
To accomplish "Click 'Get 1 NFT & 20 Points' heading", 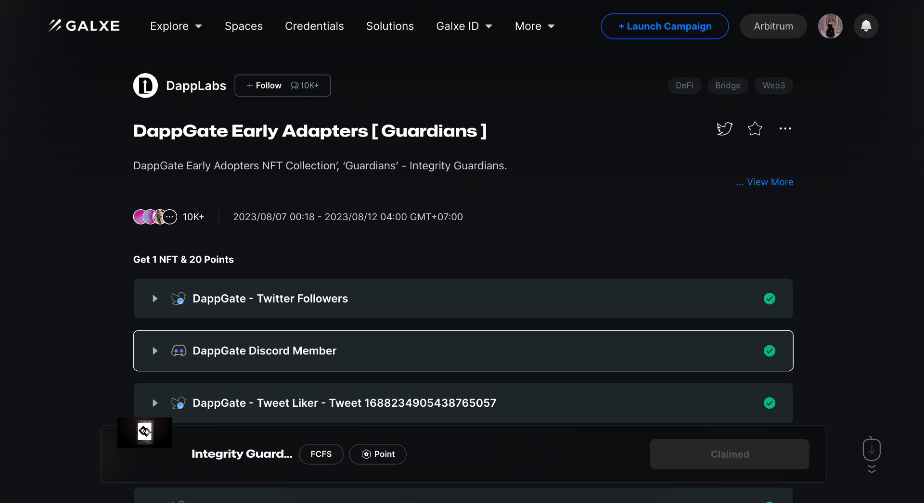I will click(x=183, y=259).
